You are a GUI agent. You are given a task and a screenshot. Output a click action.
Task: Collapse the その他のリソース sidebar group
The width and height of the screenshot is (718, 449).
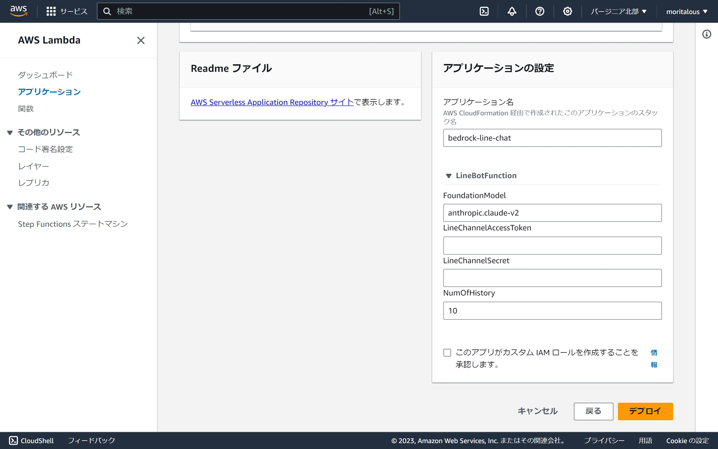[x=10, y=133]
